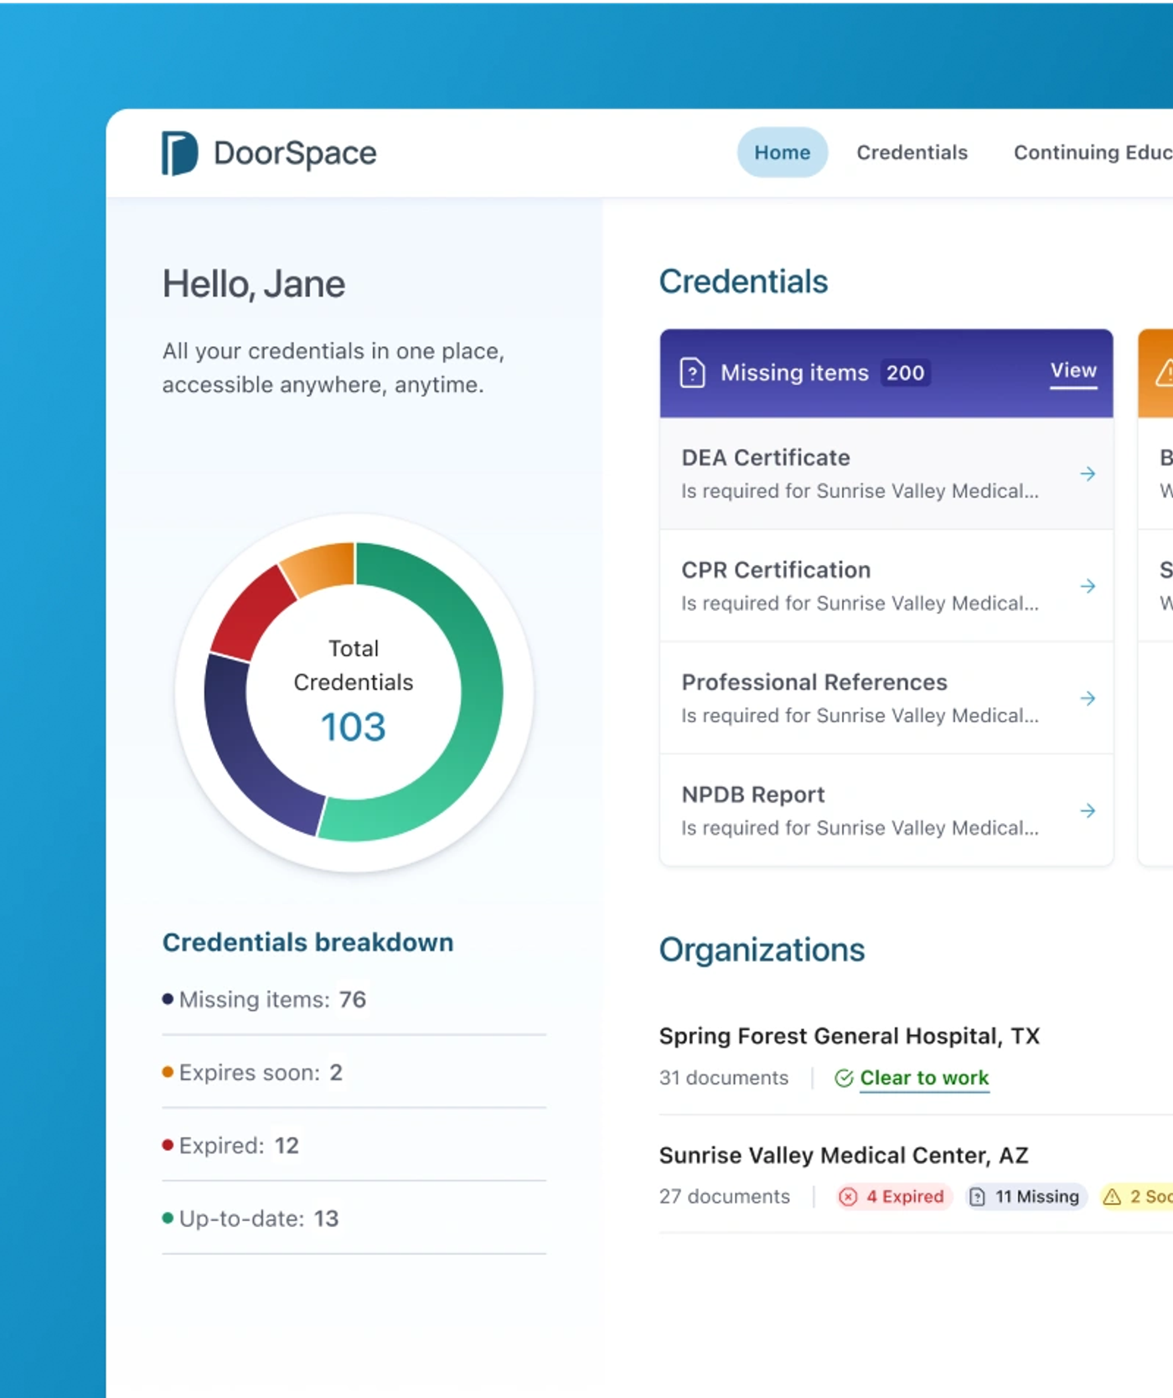This screenshot has height=1398, width=1173.
Task: Open DEA Certificate arrow
Action: coord(1088,474)
